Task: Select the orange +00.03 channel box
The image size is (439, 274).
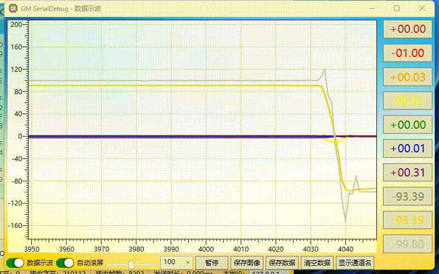Action: click(x=408, y=77)
